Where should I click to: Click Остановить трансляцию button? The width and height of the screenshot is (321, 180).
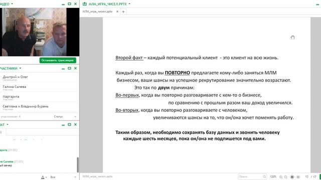pos(58,60)
